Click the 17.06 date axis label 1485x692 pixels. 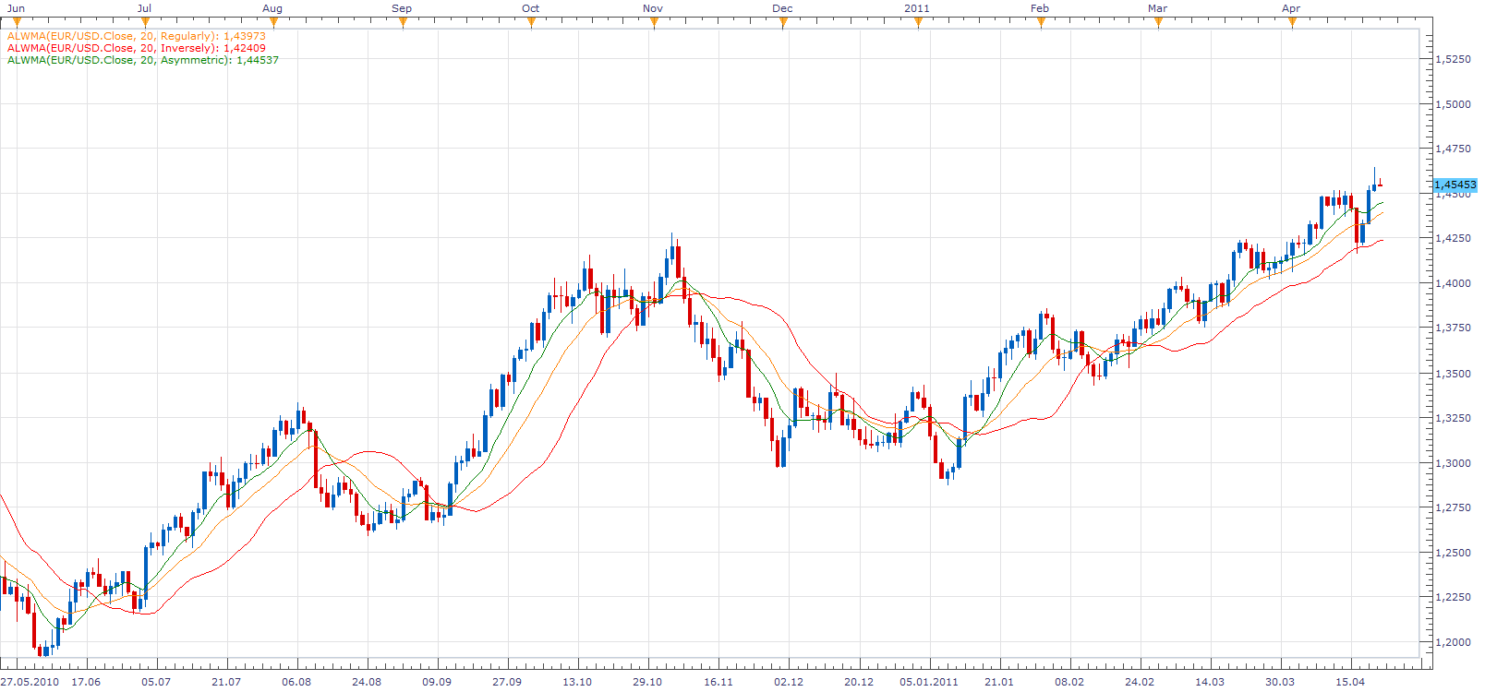pos(86,682)
